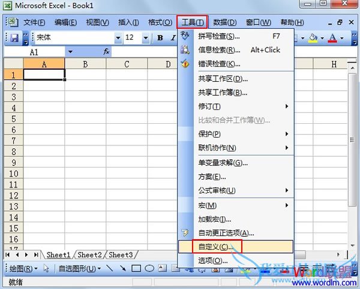Go to previous sheet tab arrow
The width and height of the screenshot is (360, 289).
coord(17,255)
